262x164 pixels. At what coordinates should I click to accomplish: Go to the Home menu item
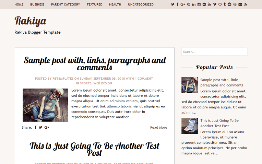19,4
